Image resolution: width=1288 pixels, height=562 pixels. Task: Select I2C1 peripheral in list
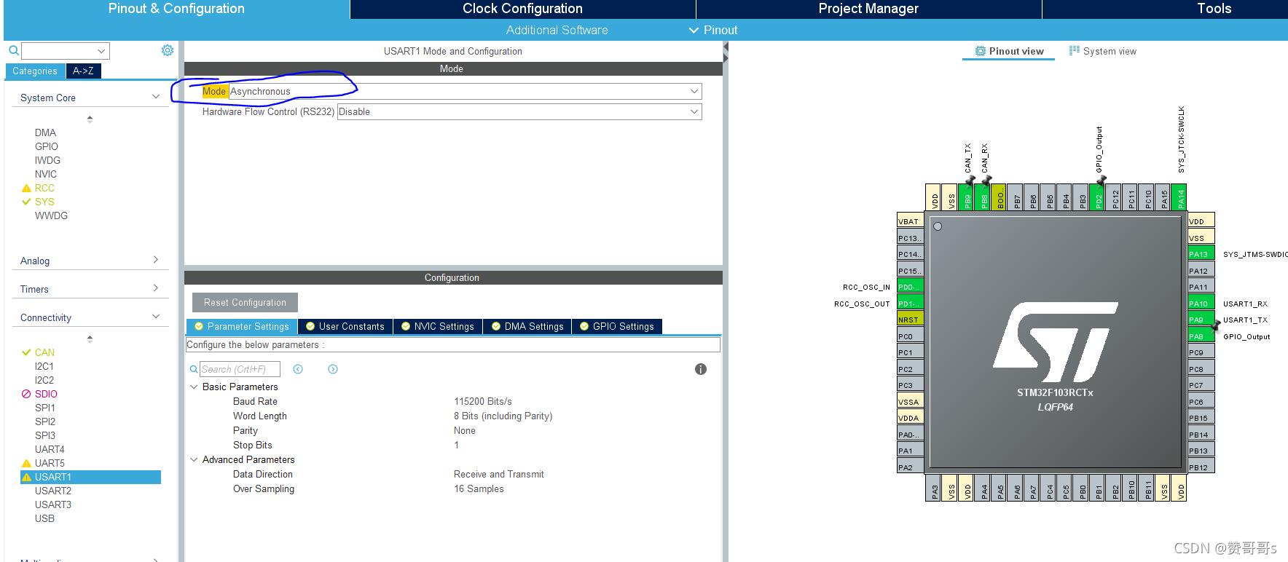pos(44,366)
